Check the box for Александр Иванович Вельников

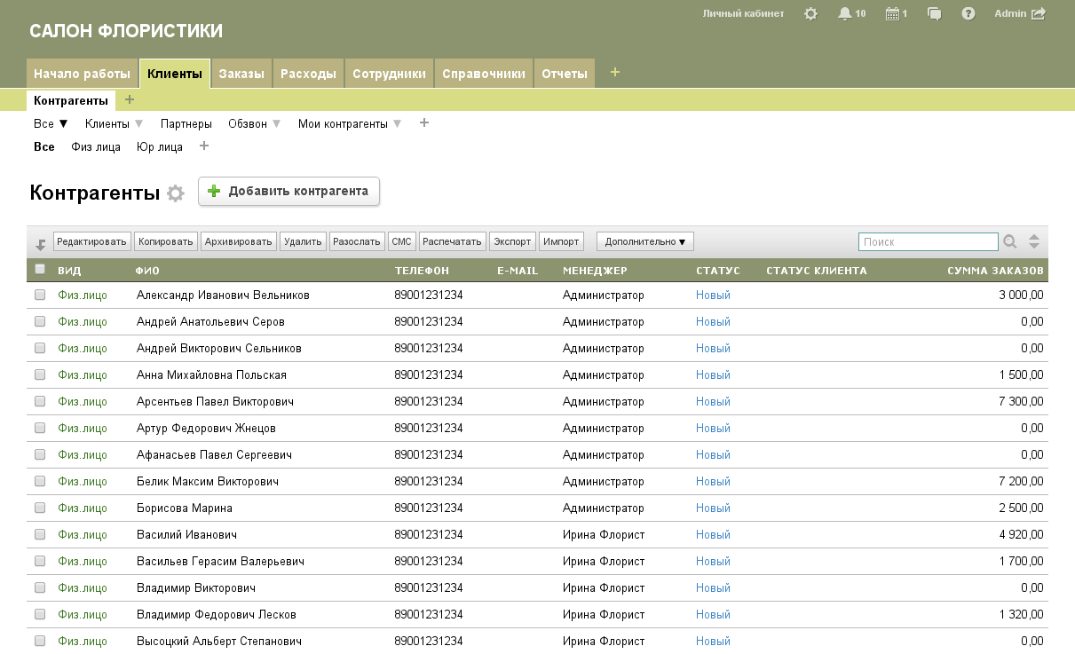click(x=40, y=295)
